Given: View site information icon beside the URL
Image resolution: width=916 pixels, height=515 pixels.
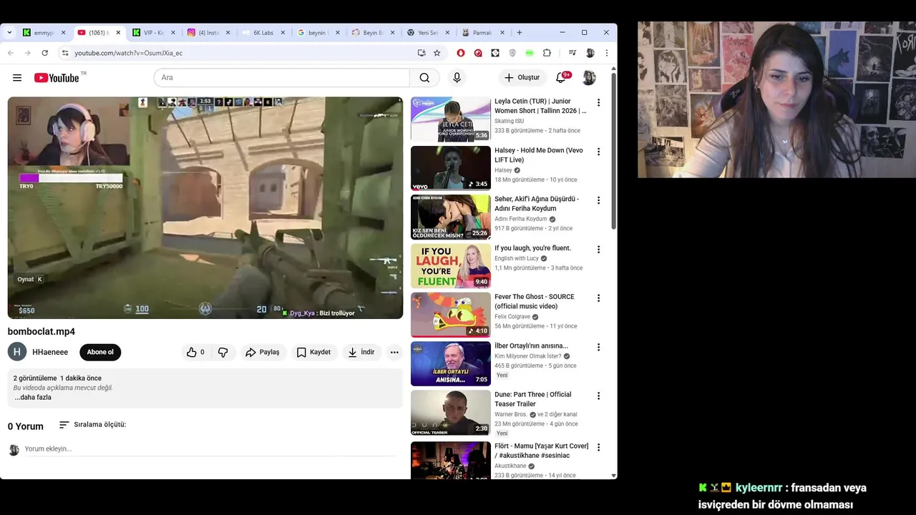Looking at the screenshot, I should click(65, 53).
